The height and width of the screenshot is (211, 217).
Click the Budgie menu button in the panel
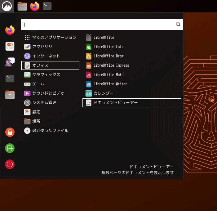click(7, 6)
